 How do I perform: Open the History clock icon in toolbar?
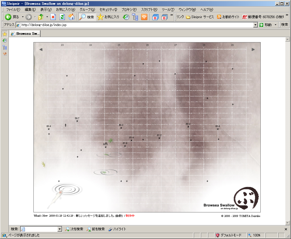126,17
